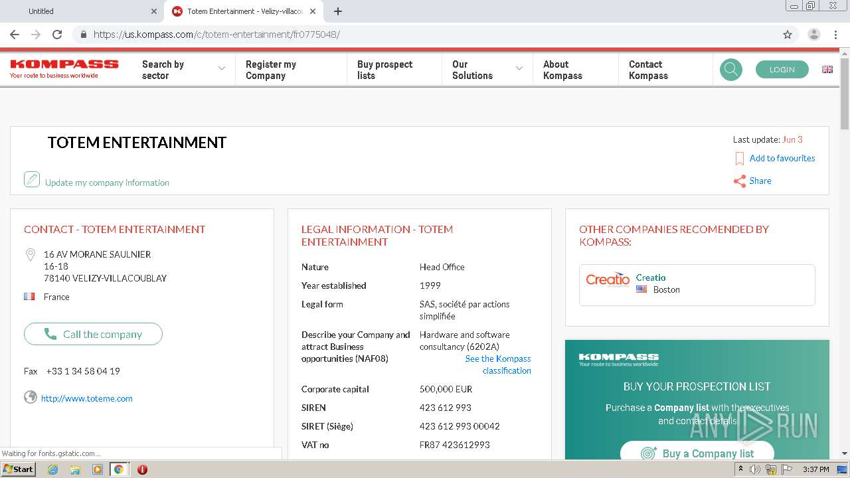Open Contact Kompass menu item
Image resolution: width=850 pixels, height=478 pixels.
tap(648, 70)
